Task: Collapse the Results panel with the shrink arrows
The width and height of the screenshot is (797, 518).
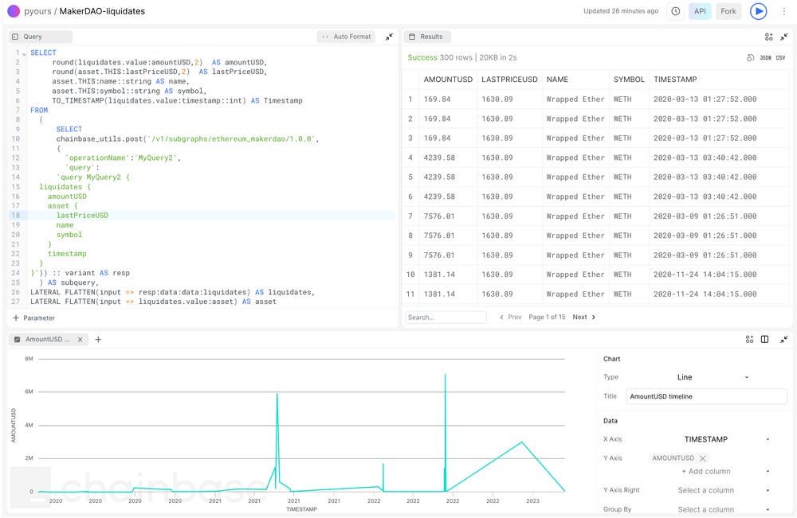Action: coord(785,37)
